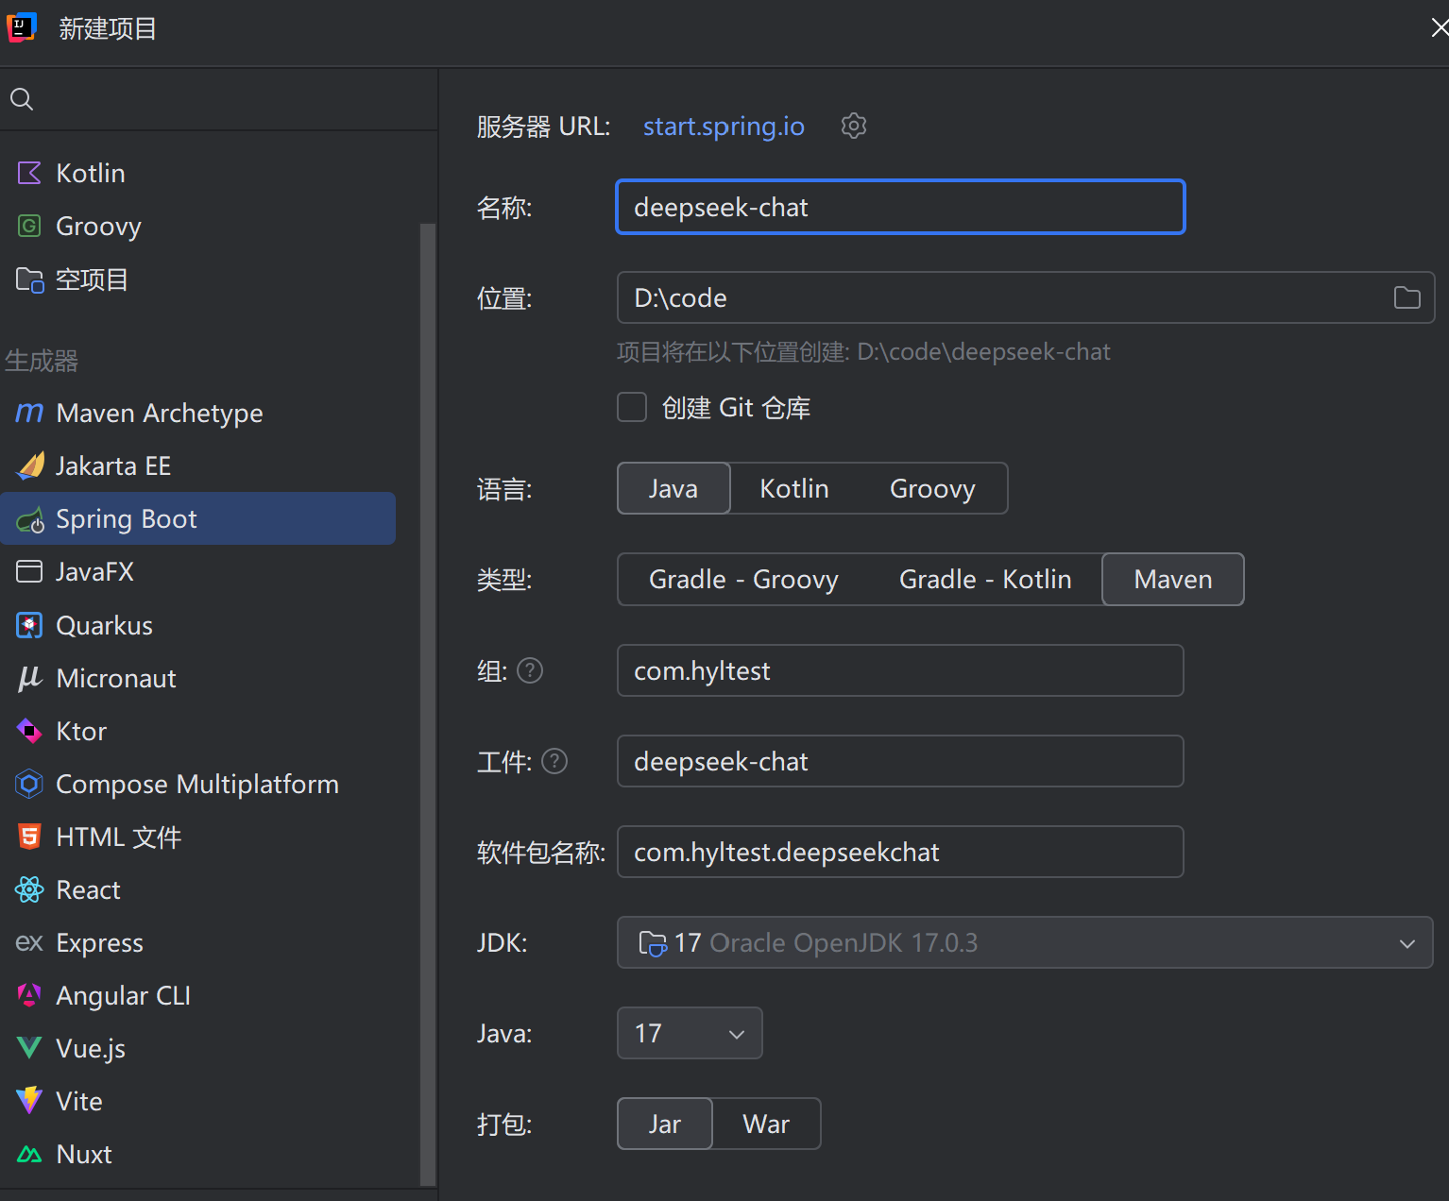This screenshot has width=1449, height=1201.
Task: Click the Ktor logo icon
Action: click(x=29, y=731)
